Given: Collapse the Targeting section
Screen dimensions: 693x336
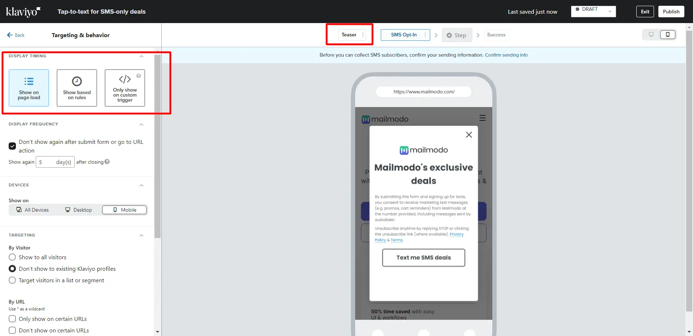Looking at the screenshot, I should (141, 235).
